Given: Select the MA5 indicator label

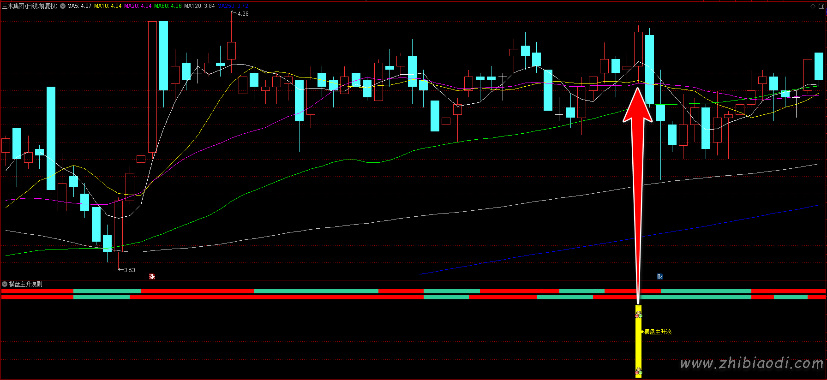Looking at the screenshot, I should coord(79,6).
